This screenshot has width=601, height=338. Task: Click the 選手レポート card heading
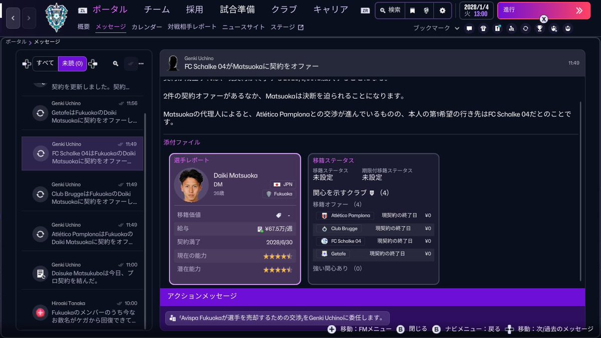192,160
